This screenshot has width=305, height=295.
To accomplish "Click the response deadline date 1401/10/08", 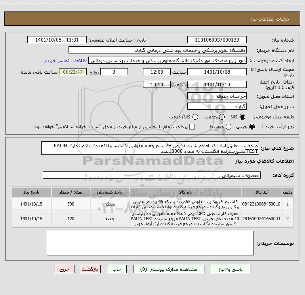I will tap(217, 72).
